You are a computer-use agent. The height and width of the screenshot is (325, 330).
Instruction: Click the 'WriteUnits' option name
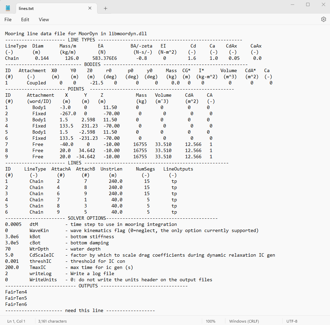(x=43, y=280)
